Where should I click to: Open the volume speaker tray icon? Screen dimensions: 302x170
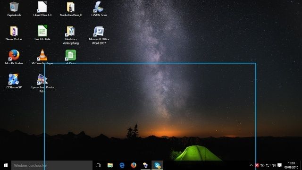pyautogui.click(x=274, y=165)
